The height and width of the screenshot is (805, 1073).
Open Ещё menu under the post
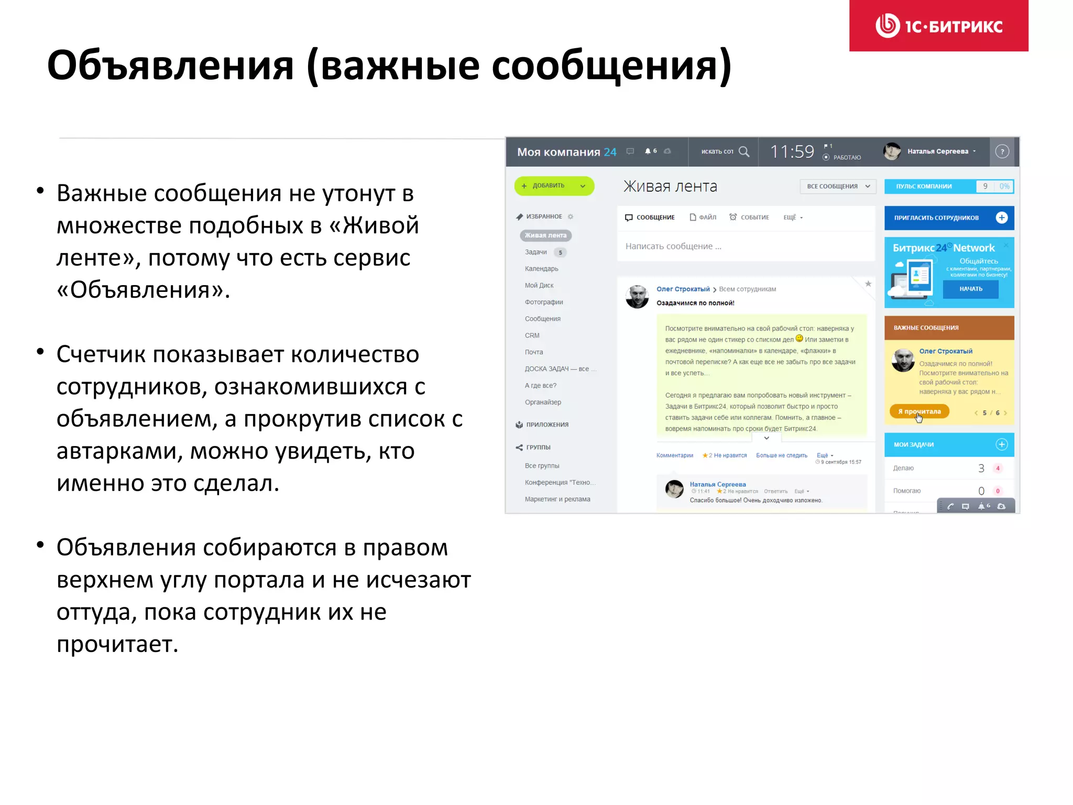[x=825, y=455]
